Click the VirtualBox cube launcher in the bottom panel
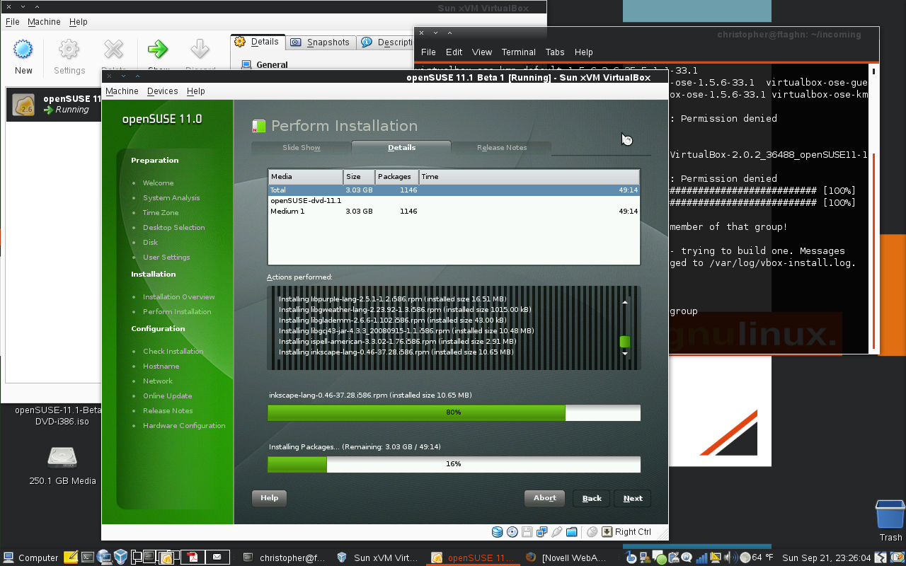Viewport: 906px width, 566px height. coord(120,558)
